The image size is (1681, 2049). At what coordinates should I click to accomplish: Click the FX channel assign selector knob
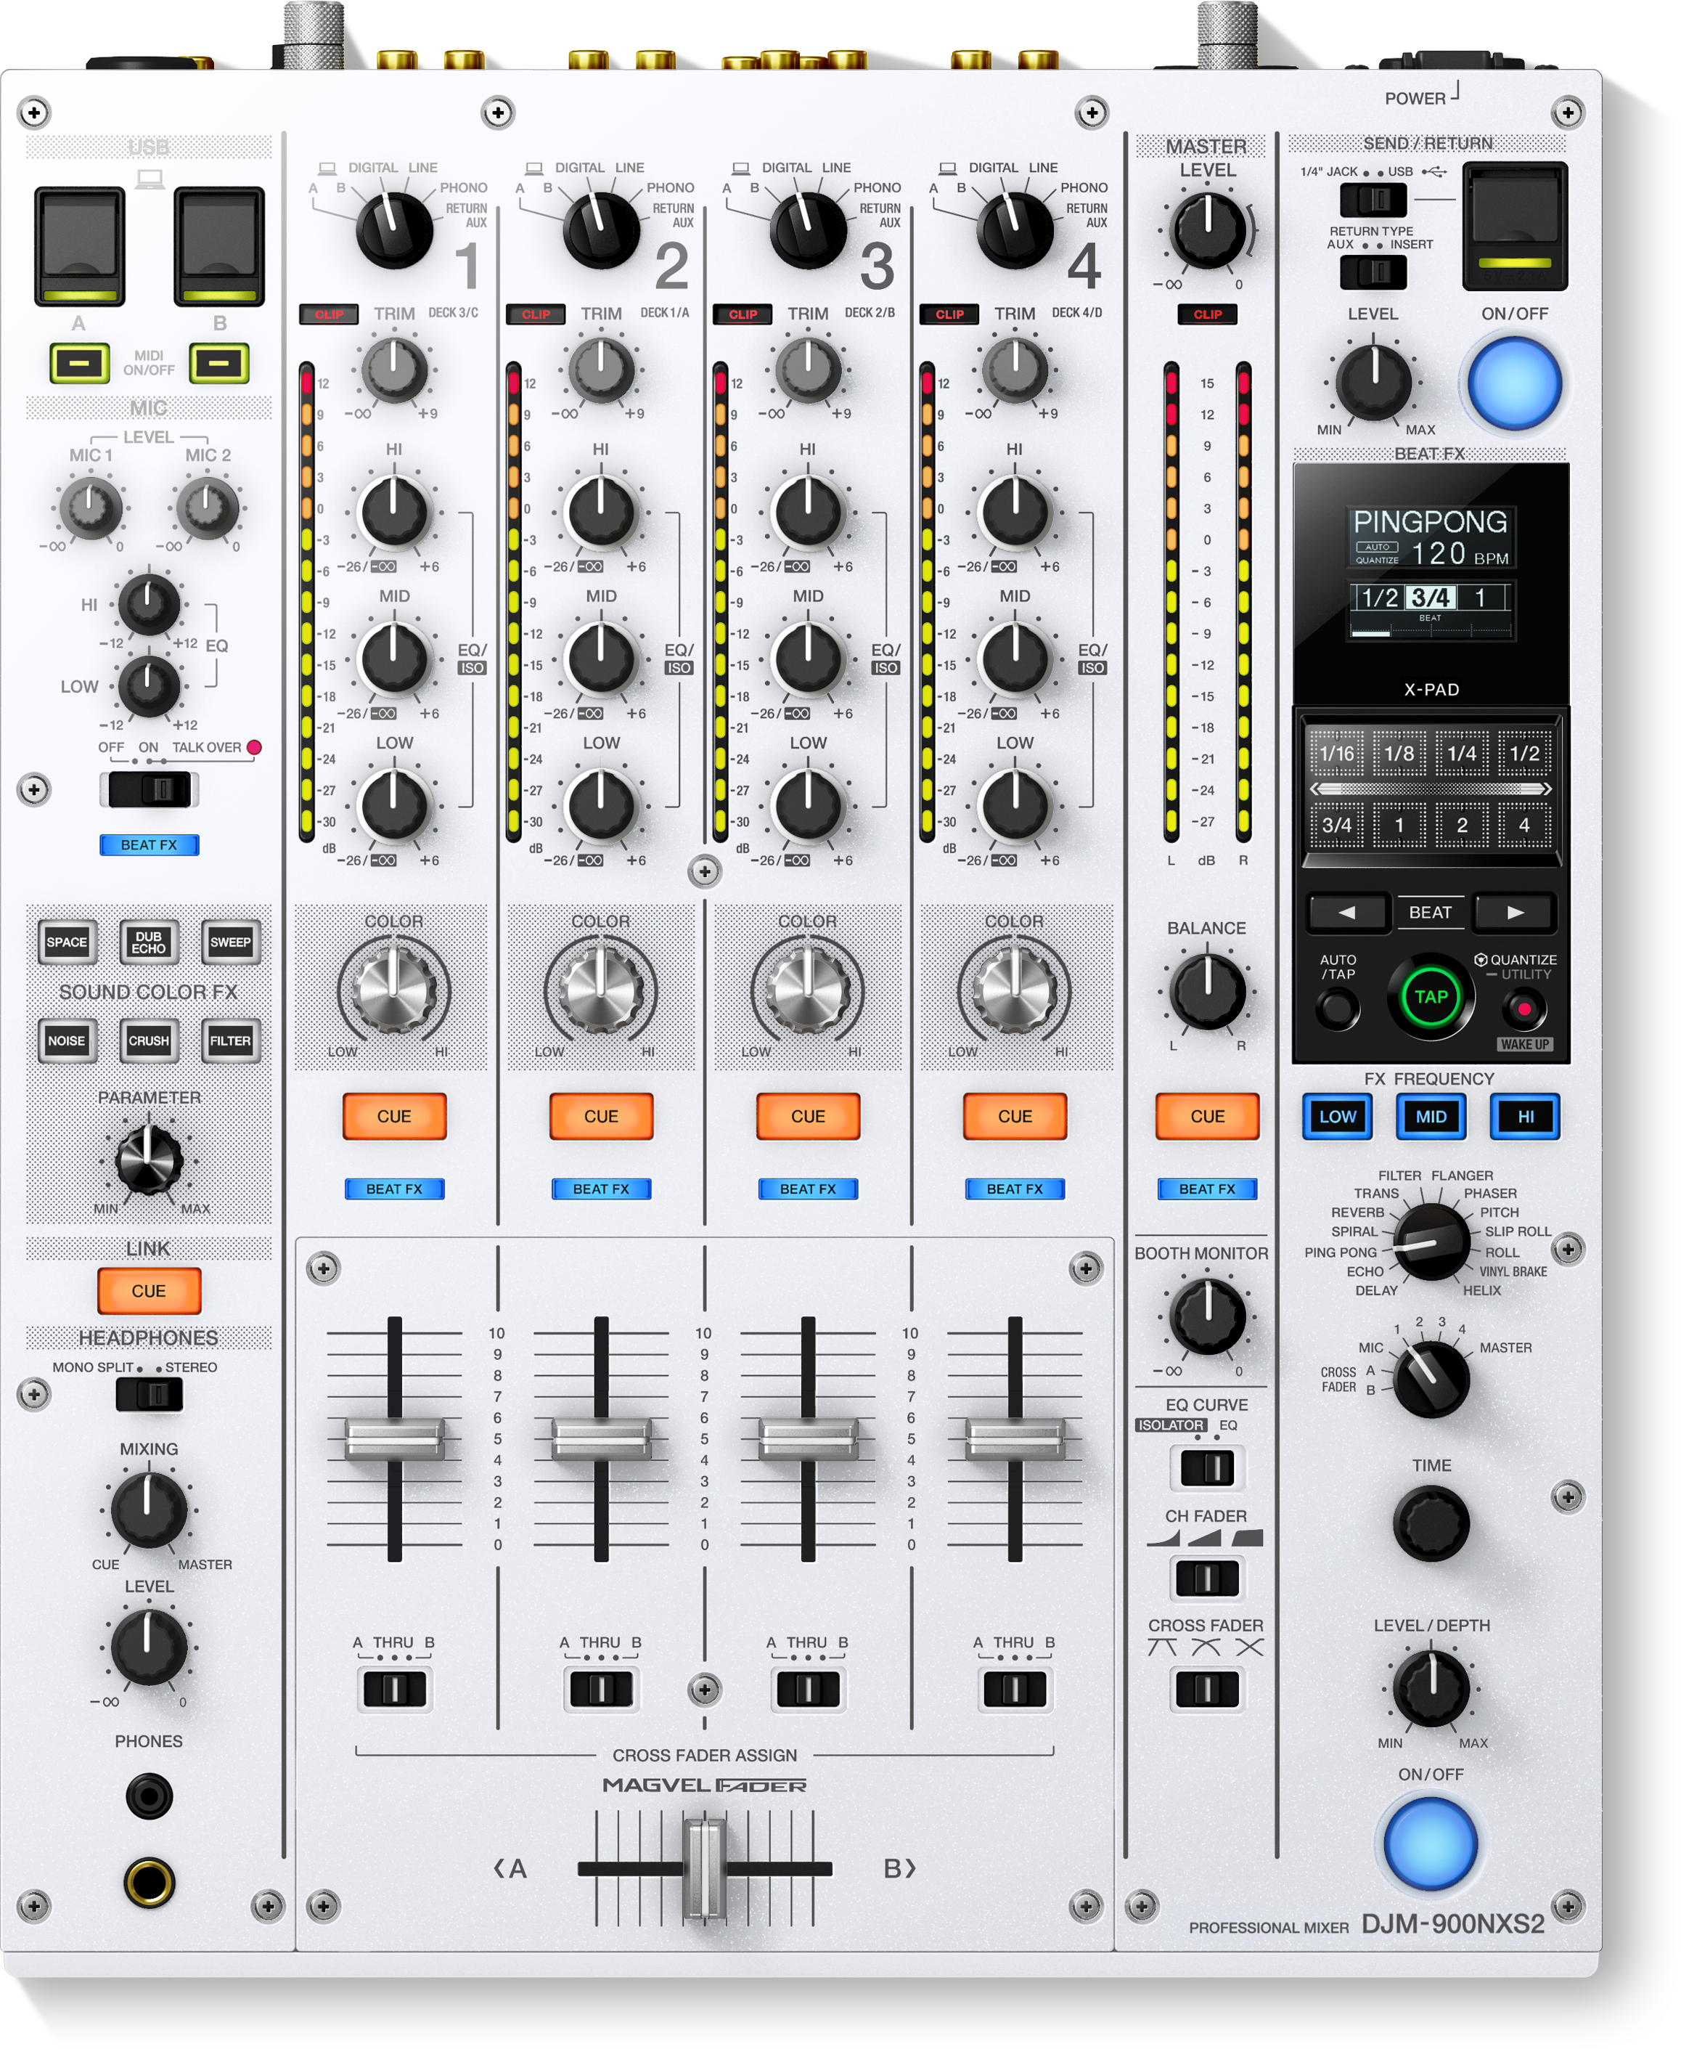(1430, 1379)
